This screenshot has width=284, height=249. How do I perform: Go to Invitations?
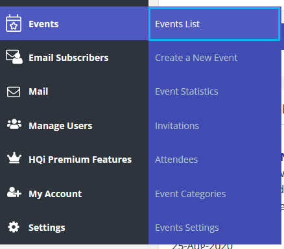(215, 126)
